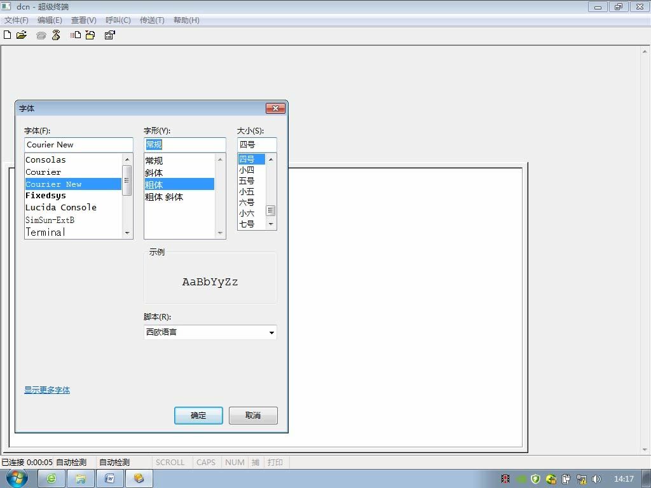Select size 七号 in the size list

click(x=252, y=224)
